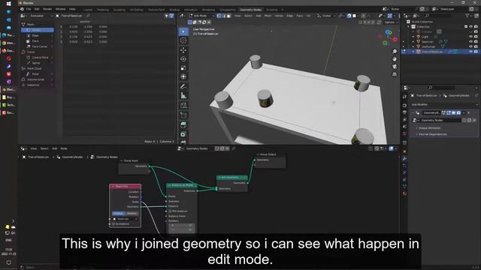Enable vertex select mode in viewport header
Screen dimensions: 481x270
pyautogui.click(x=219, y=16)
